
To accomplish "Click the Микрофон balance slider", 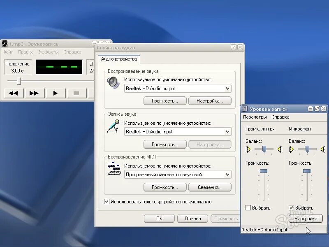I will [x=307, y=149].
